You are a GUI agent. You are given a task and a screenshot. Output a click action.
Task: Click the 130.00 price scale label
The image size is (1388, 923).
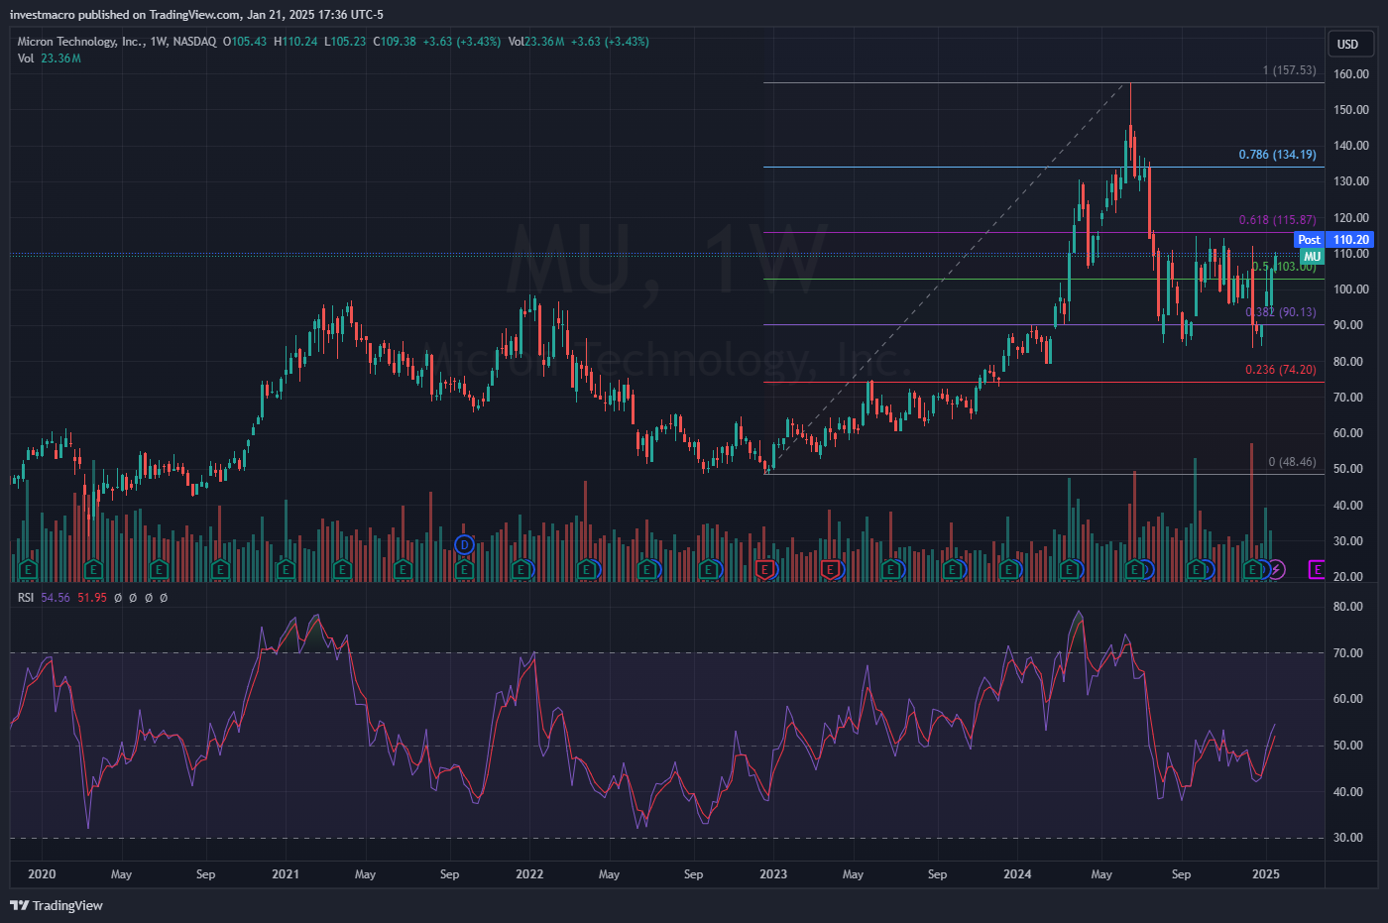(1351, 181)
